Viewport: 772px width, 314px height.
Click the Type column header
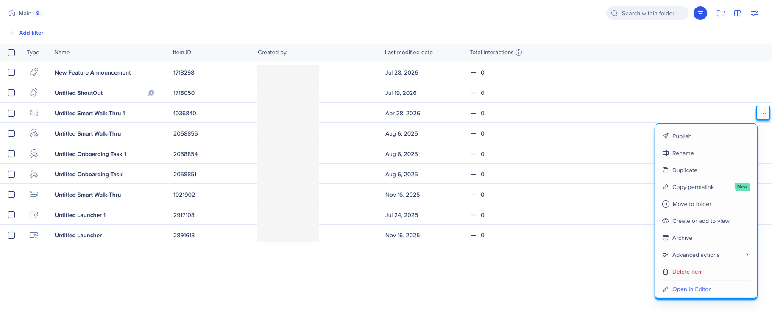click(33, 53)
